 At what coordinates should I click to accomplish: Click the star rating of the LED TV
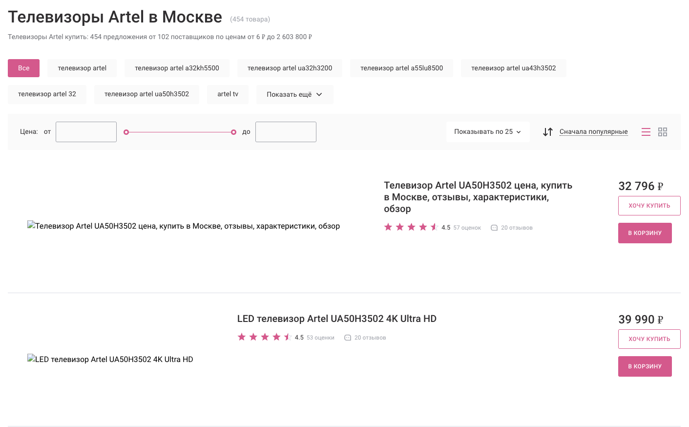coord(265,337)
